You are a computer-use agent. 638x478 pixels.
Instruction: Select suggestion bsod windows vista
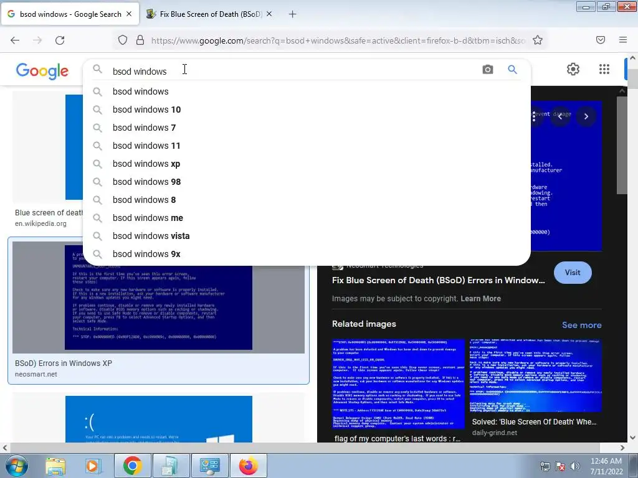(x=307, y=236)
